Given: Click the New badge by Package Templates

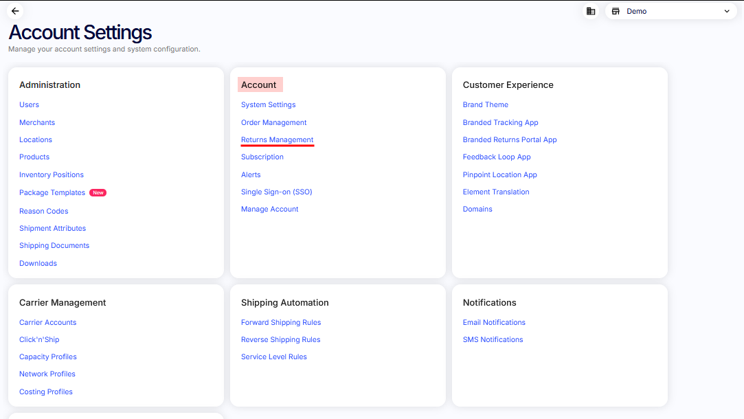Looking at the screenshot, I should tap(98, 193).
